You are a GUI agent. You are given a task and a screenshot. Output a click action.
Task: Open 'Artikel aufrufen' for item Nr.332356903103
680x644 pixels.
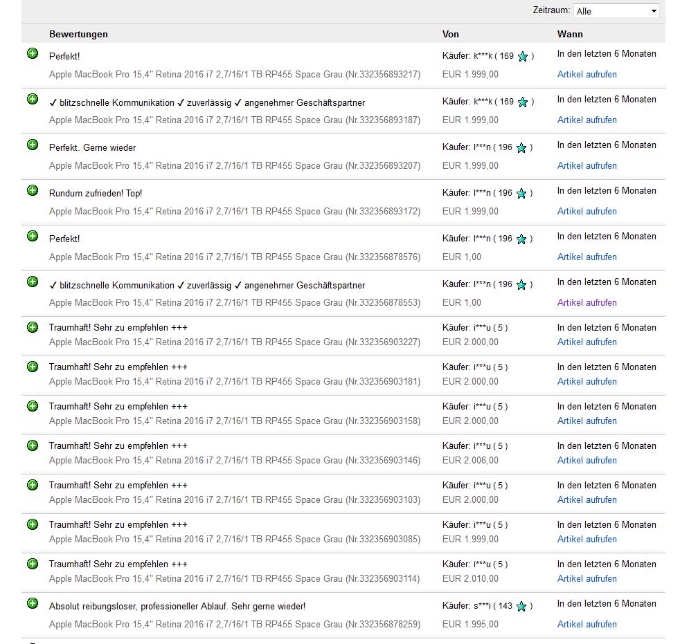587,500
